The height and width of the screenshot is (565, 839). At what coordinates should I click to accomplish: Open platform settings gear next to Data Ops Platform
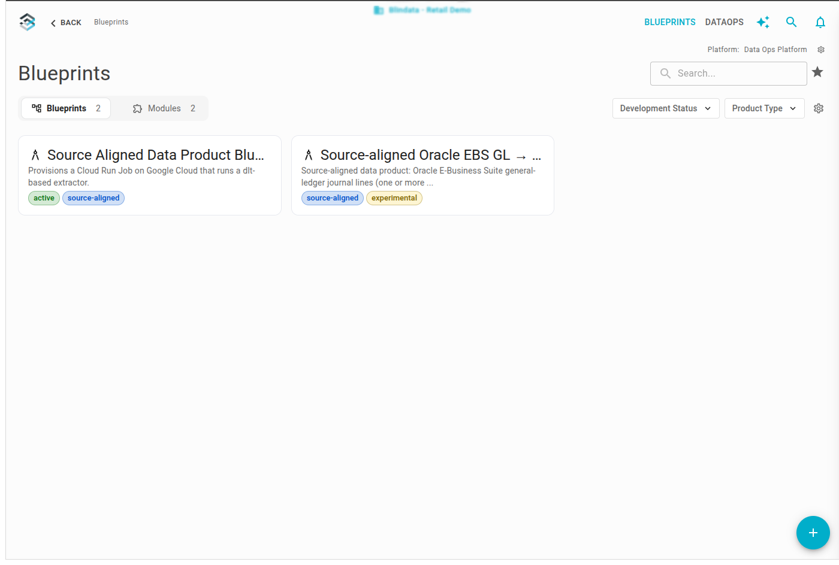[x=821, y=50]
